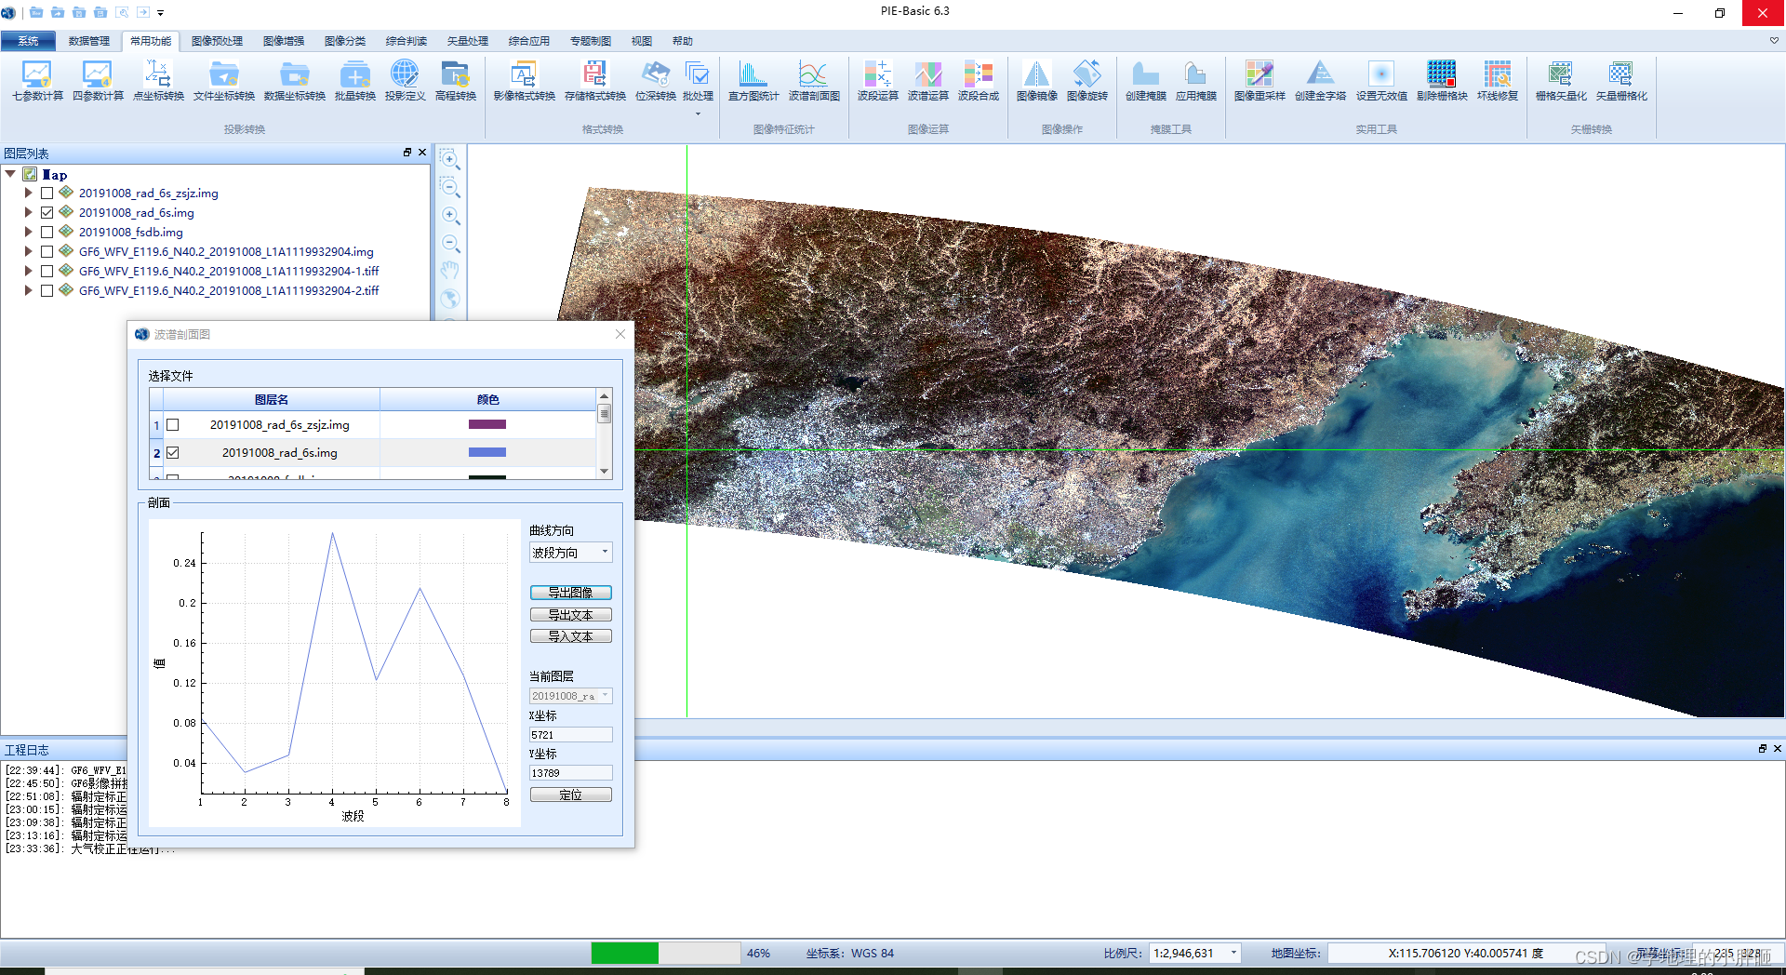The image size is (1786, 975).
Task: Expand 20191008_rad_6s_zsjz.img layer node
Action: coord(28,194)
